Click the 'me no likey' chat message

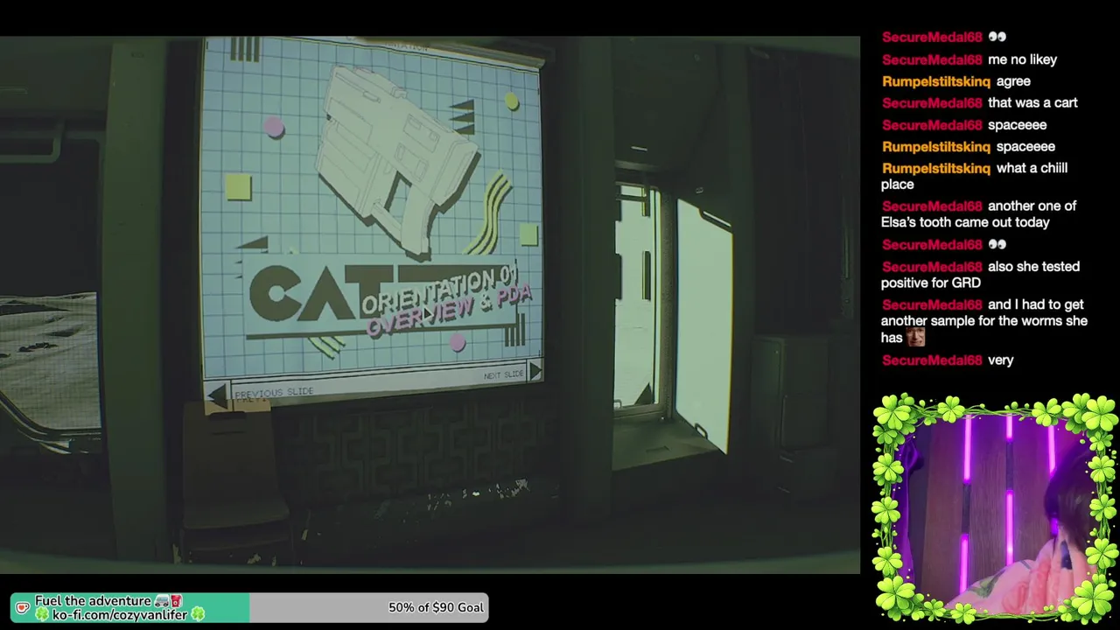click(969, 59)
